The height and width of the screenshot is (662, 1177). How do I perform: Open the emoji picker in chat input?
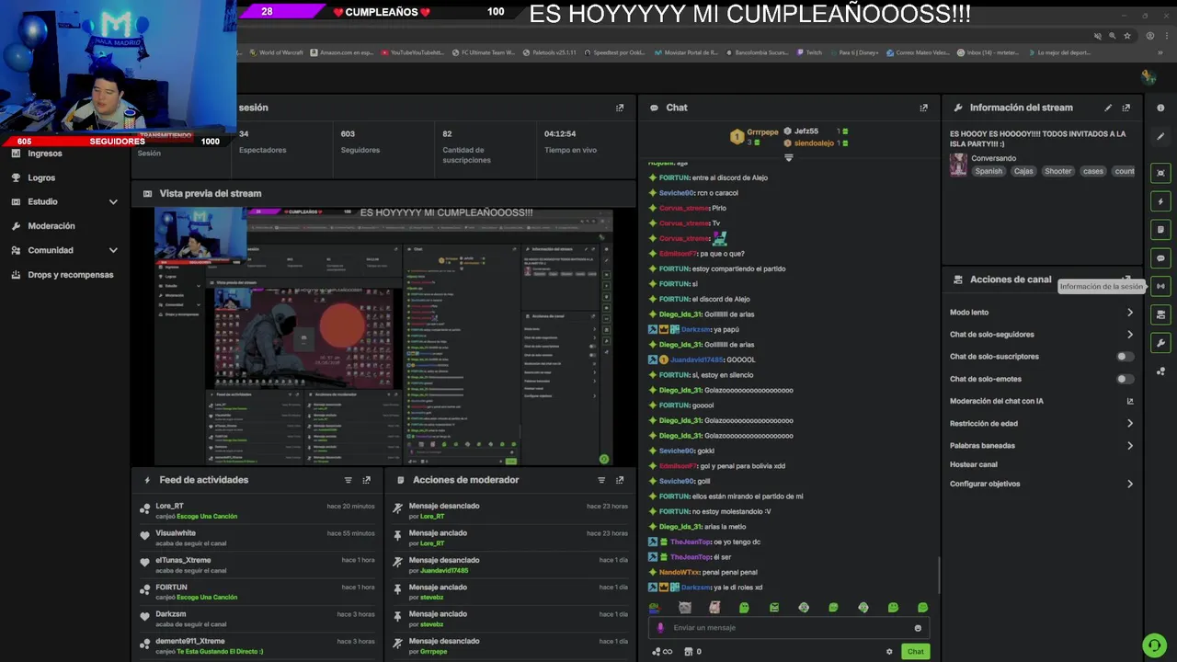coord(918,628)
